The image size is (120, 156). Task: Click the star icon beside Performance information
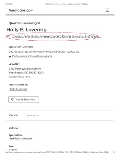pyautogui.click(x=10, y=56)
